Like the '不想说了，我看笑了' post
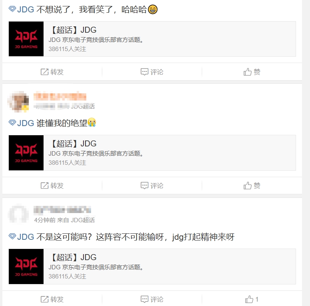The height and width of the screenshot is (306, 310). pyautogui.click(x=252, y=72)
